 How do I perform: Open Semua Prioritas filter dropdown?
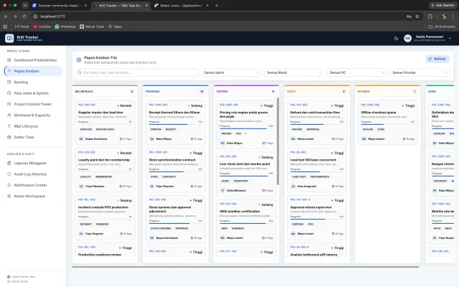point(419,72)
